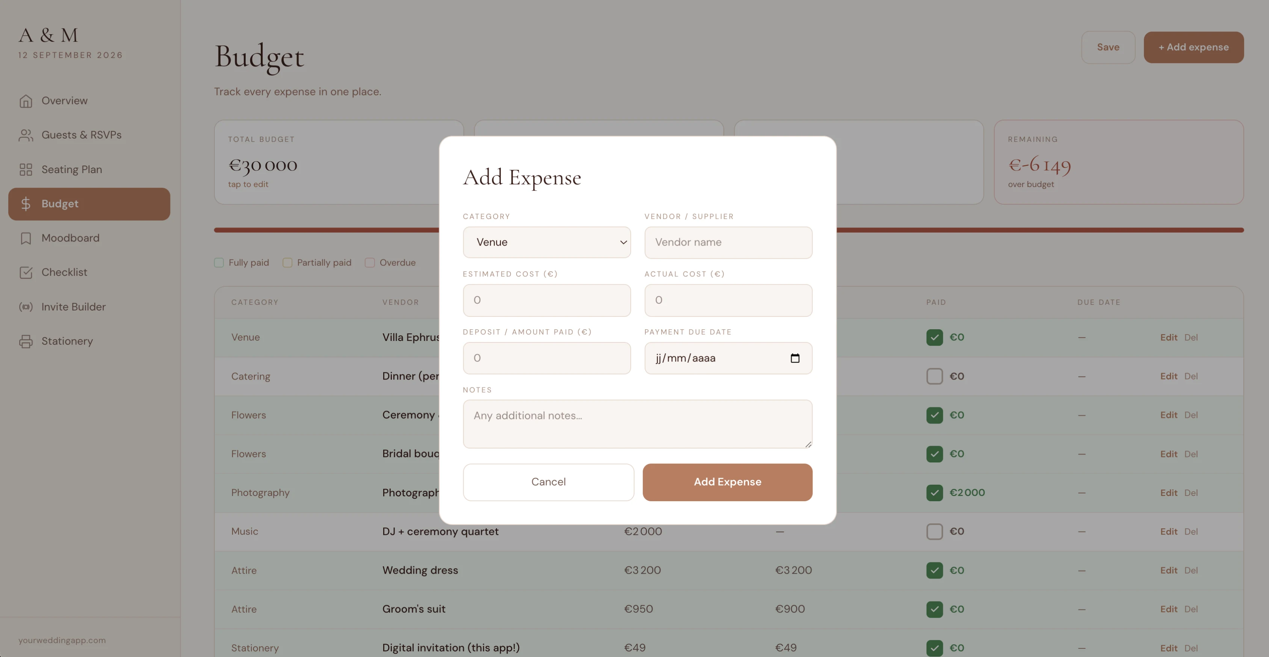Viewport: 1269px width, 657px height.
Task: Click the Seating Plan grid icon
Action: (26, 169)
